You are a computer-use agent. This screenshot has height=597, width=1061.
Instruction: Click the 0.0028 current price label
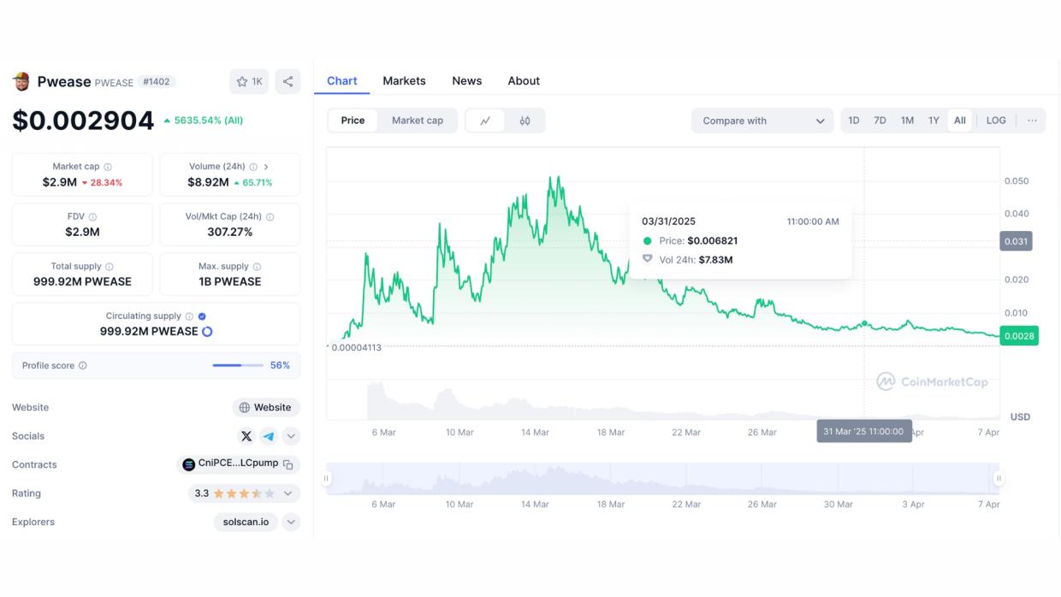coord(1019,336)
